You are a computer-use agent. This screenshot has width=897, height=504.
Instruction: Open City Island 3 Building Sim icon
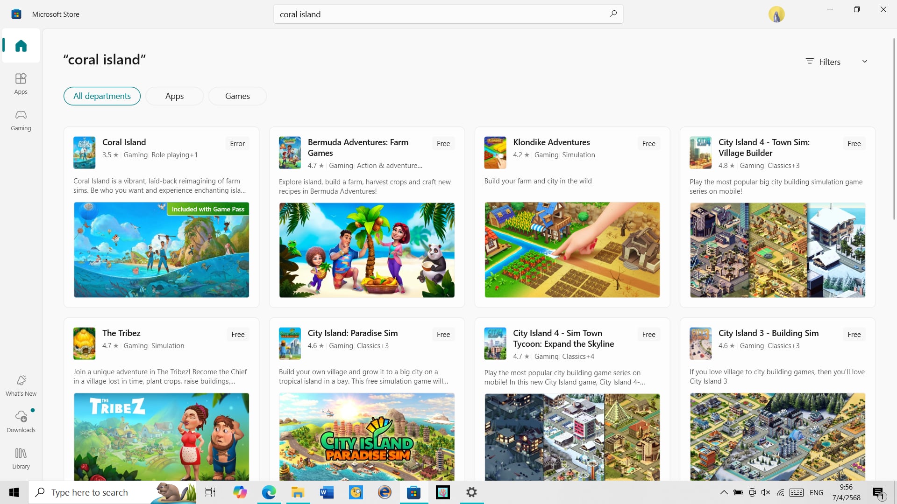click(700, 343)
